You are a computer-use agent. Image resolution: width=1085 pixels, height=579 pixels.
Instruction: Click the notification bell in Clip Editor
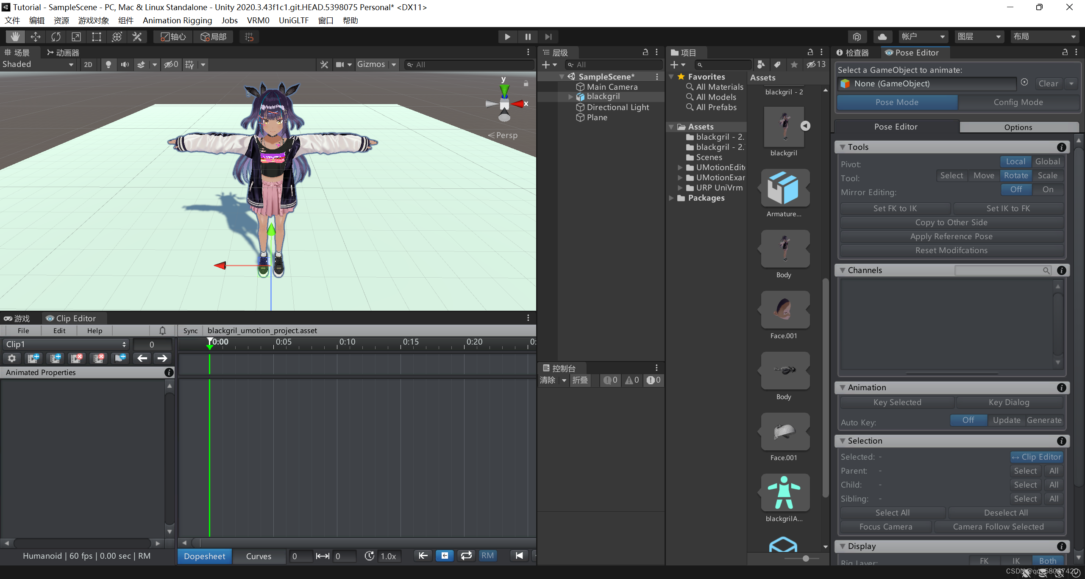[163, 331]
